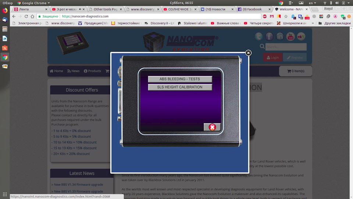Click the search magnifier icon
Viewport: 353px width, 199px height.
pyautogui.click(x=262, y=46)
